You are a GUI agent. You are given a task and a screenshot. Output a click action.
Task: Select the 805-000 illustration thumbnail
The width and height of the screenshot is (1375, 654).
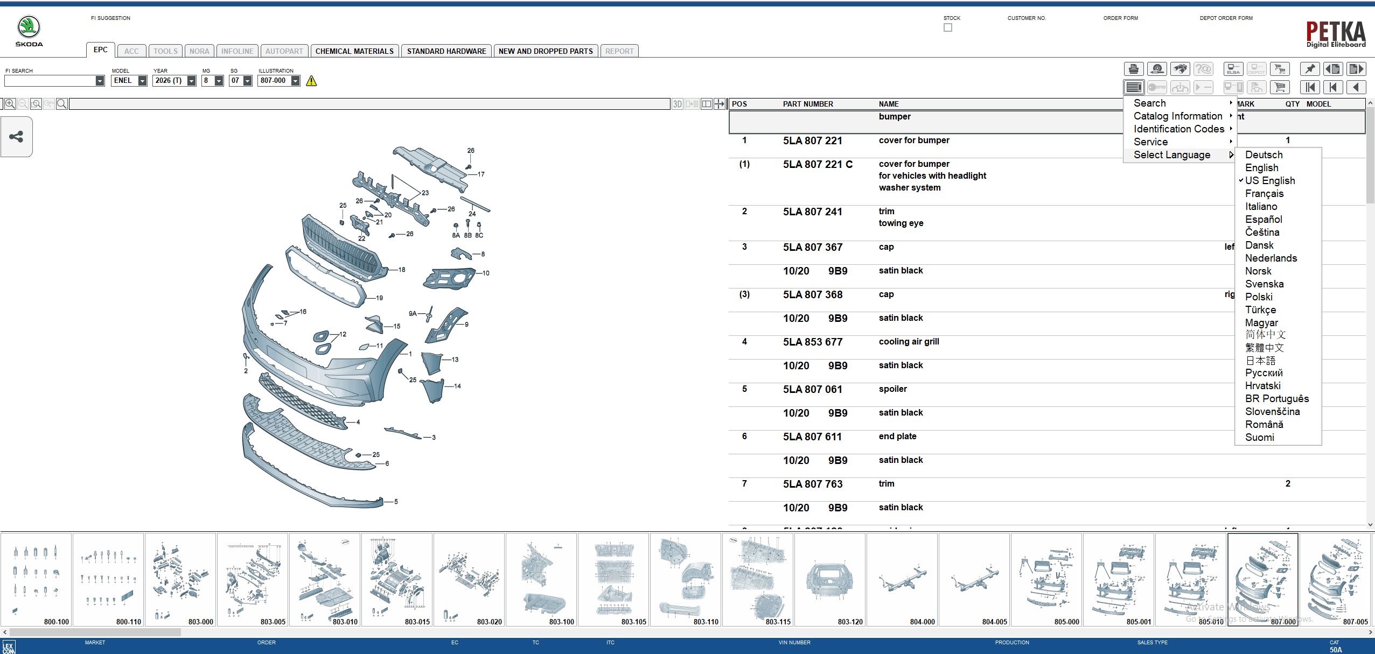(1046, 579)
